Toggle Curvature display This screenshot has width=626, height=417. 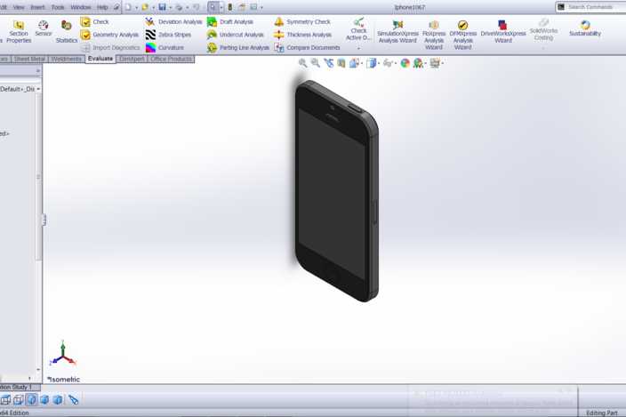pos(165,47)
